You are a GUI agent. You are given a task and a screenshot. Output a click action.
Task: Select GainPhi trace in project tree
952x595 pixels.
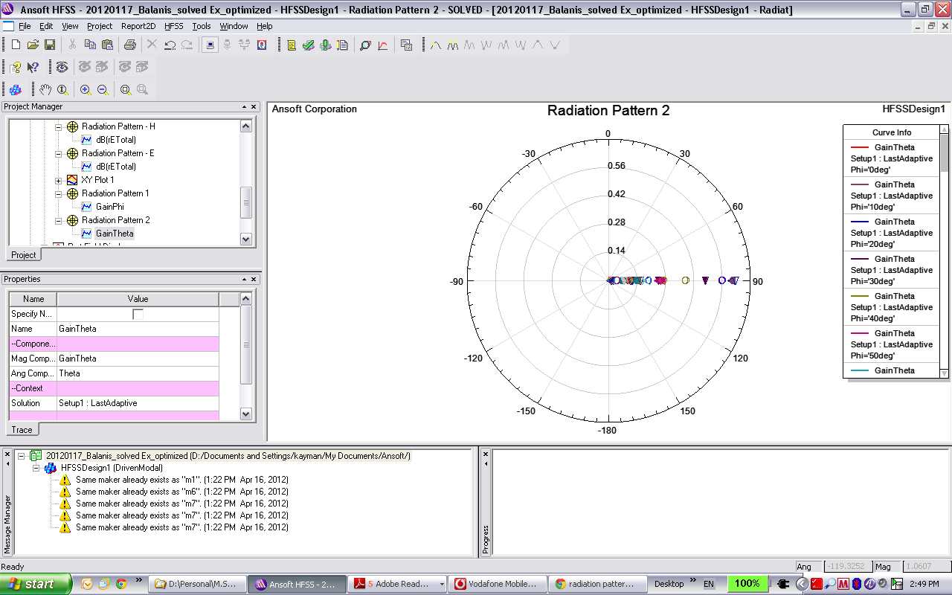click(x=109, y=207)
